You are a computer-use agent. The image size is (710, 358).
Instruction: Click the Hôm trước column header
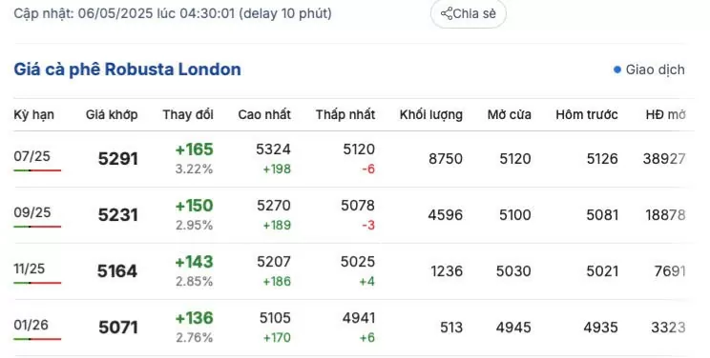click(x=587, y=115)
